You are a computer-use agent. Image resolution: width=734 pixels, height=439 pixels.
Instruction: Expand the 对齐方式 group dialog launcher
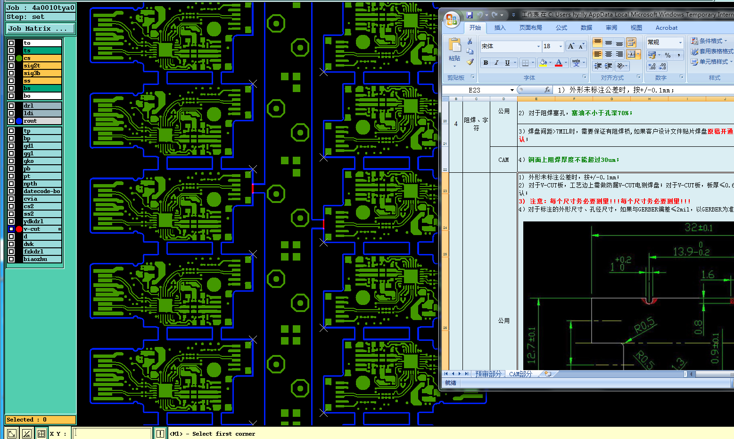[x=639, y=76]
